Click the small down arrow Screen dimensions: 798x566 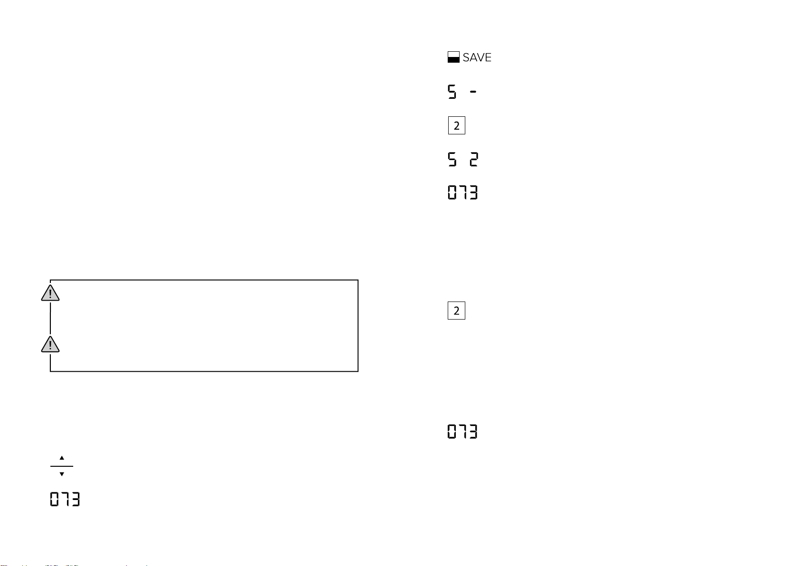pos(62,474)
